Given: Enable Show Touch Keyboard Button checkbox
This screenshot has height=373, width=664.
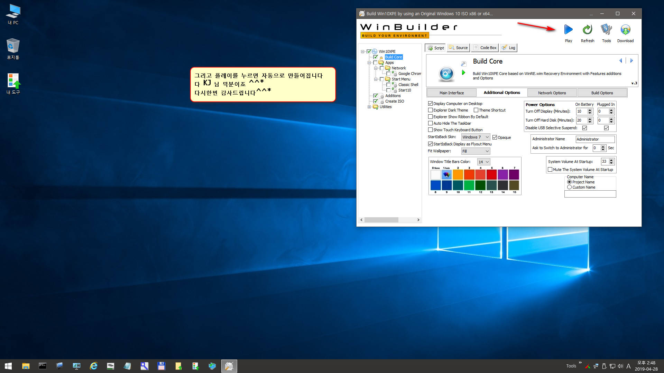Looking at the screenshot, I should click(x=430, y=130).
